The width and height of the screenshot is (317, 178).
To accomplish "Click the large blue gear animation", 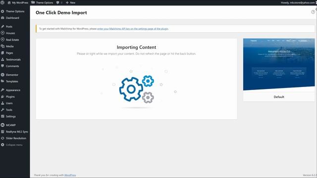I will pyautogui.click(x=131, y=89).
